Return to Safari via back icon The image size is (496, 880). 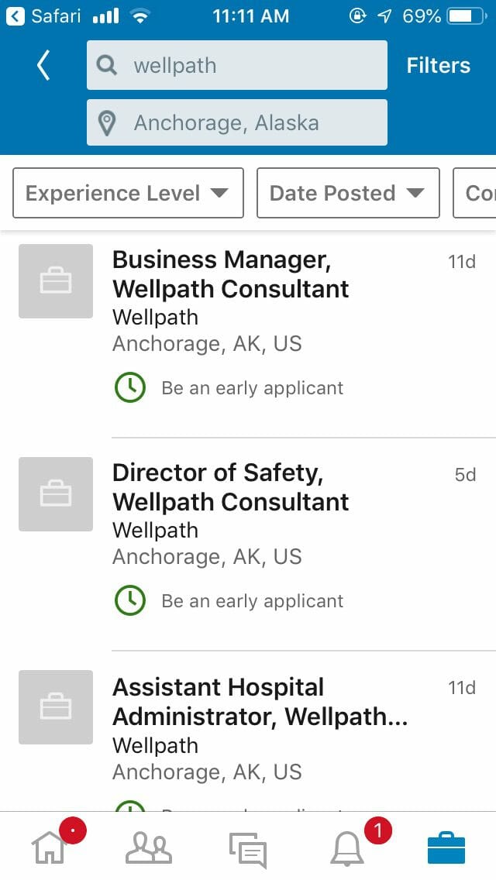point(15,16)
